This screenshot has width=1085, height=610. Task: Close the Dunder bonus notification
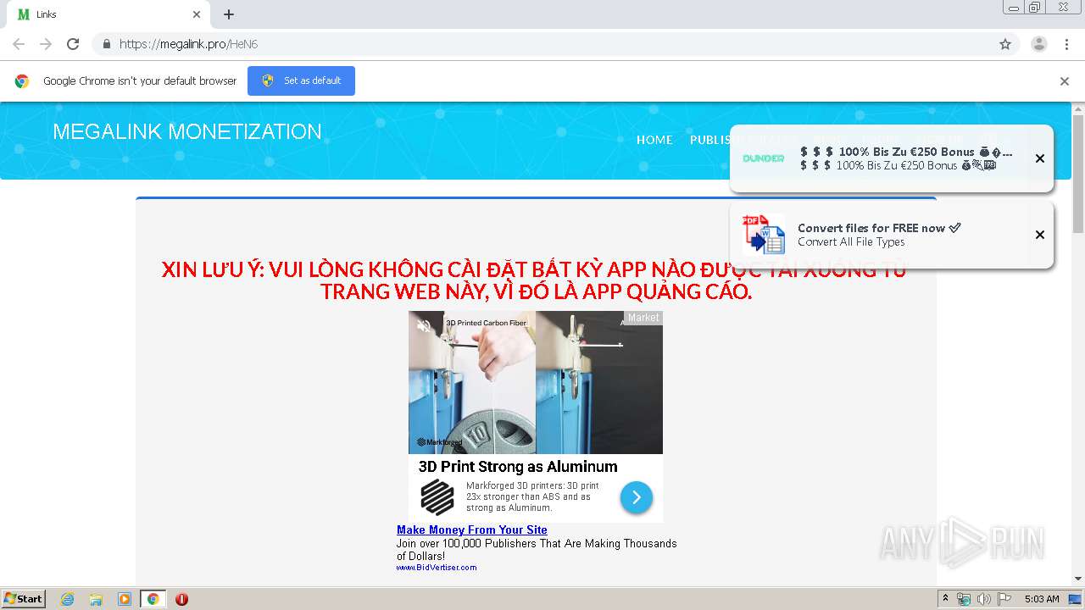(1040, 158)
